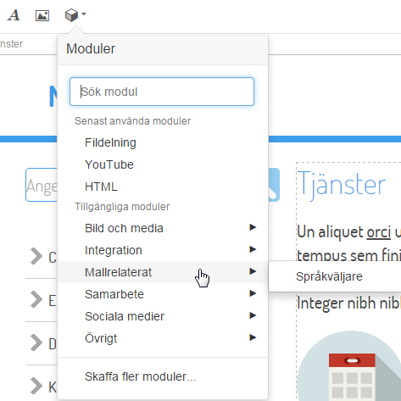Expand the Bild och media submenu arrow

pyautogui.click(x=253, y=227)
